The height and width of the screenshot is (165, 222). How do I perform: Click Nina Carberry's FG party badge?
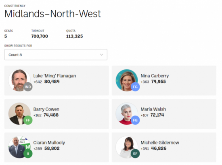pyautogui.click(x=135, y=87)
